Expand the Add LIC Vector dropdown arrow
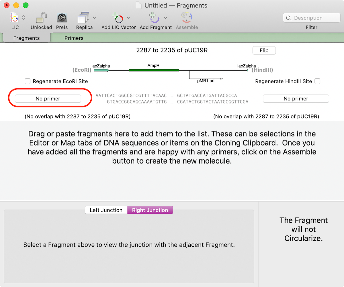The image size is (344, 287). tap(128, 17)
